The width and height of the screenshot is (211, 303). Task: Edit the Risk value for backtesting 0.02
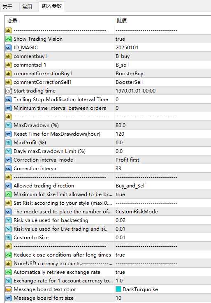coord(162,220)
